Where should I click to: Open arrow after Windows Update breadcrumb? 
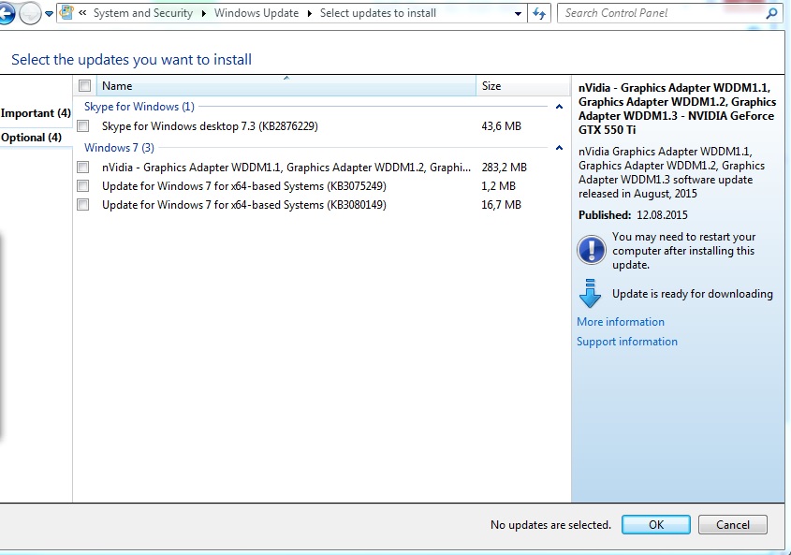click(x=310, y=14)
